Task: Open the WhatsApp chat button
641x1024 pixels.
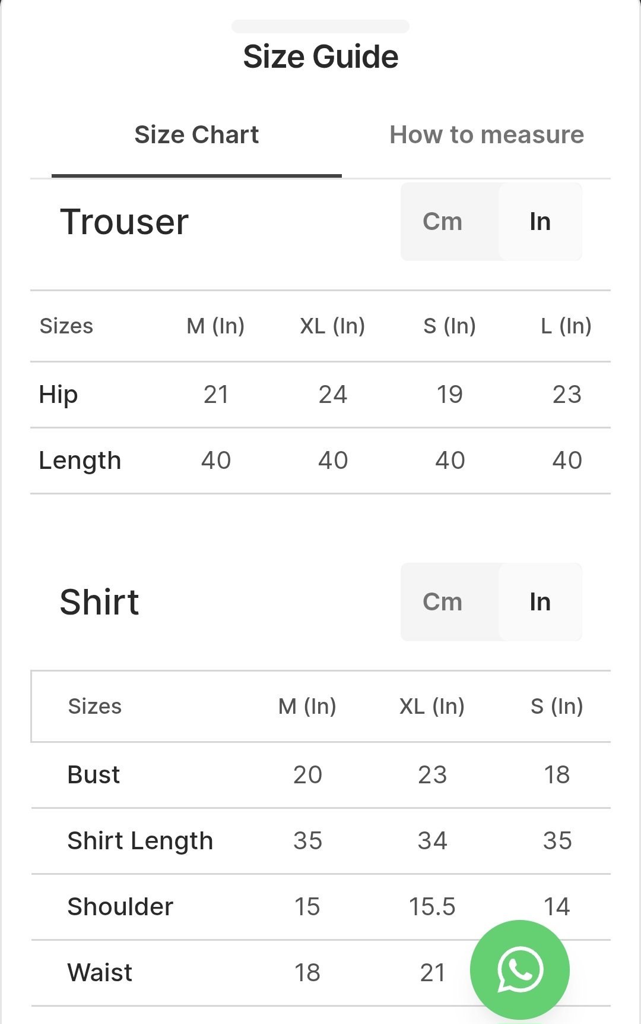Action: (x=519, y=969)
